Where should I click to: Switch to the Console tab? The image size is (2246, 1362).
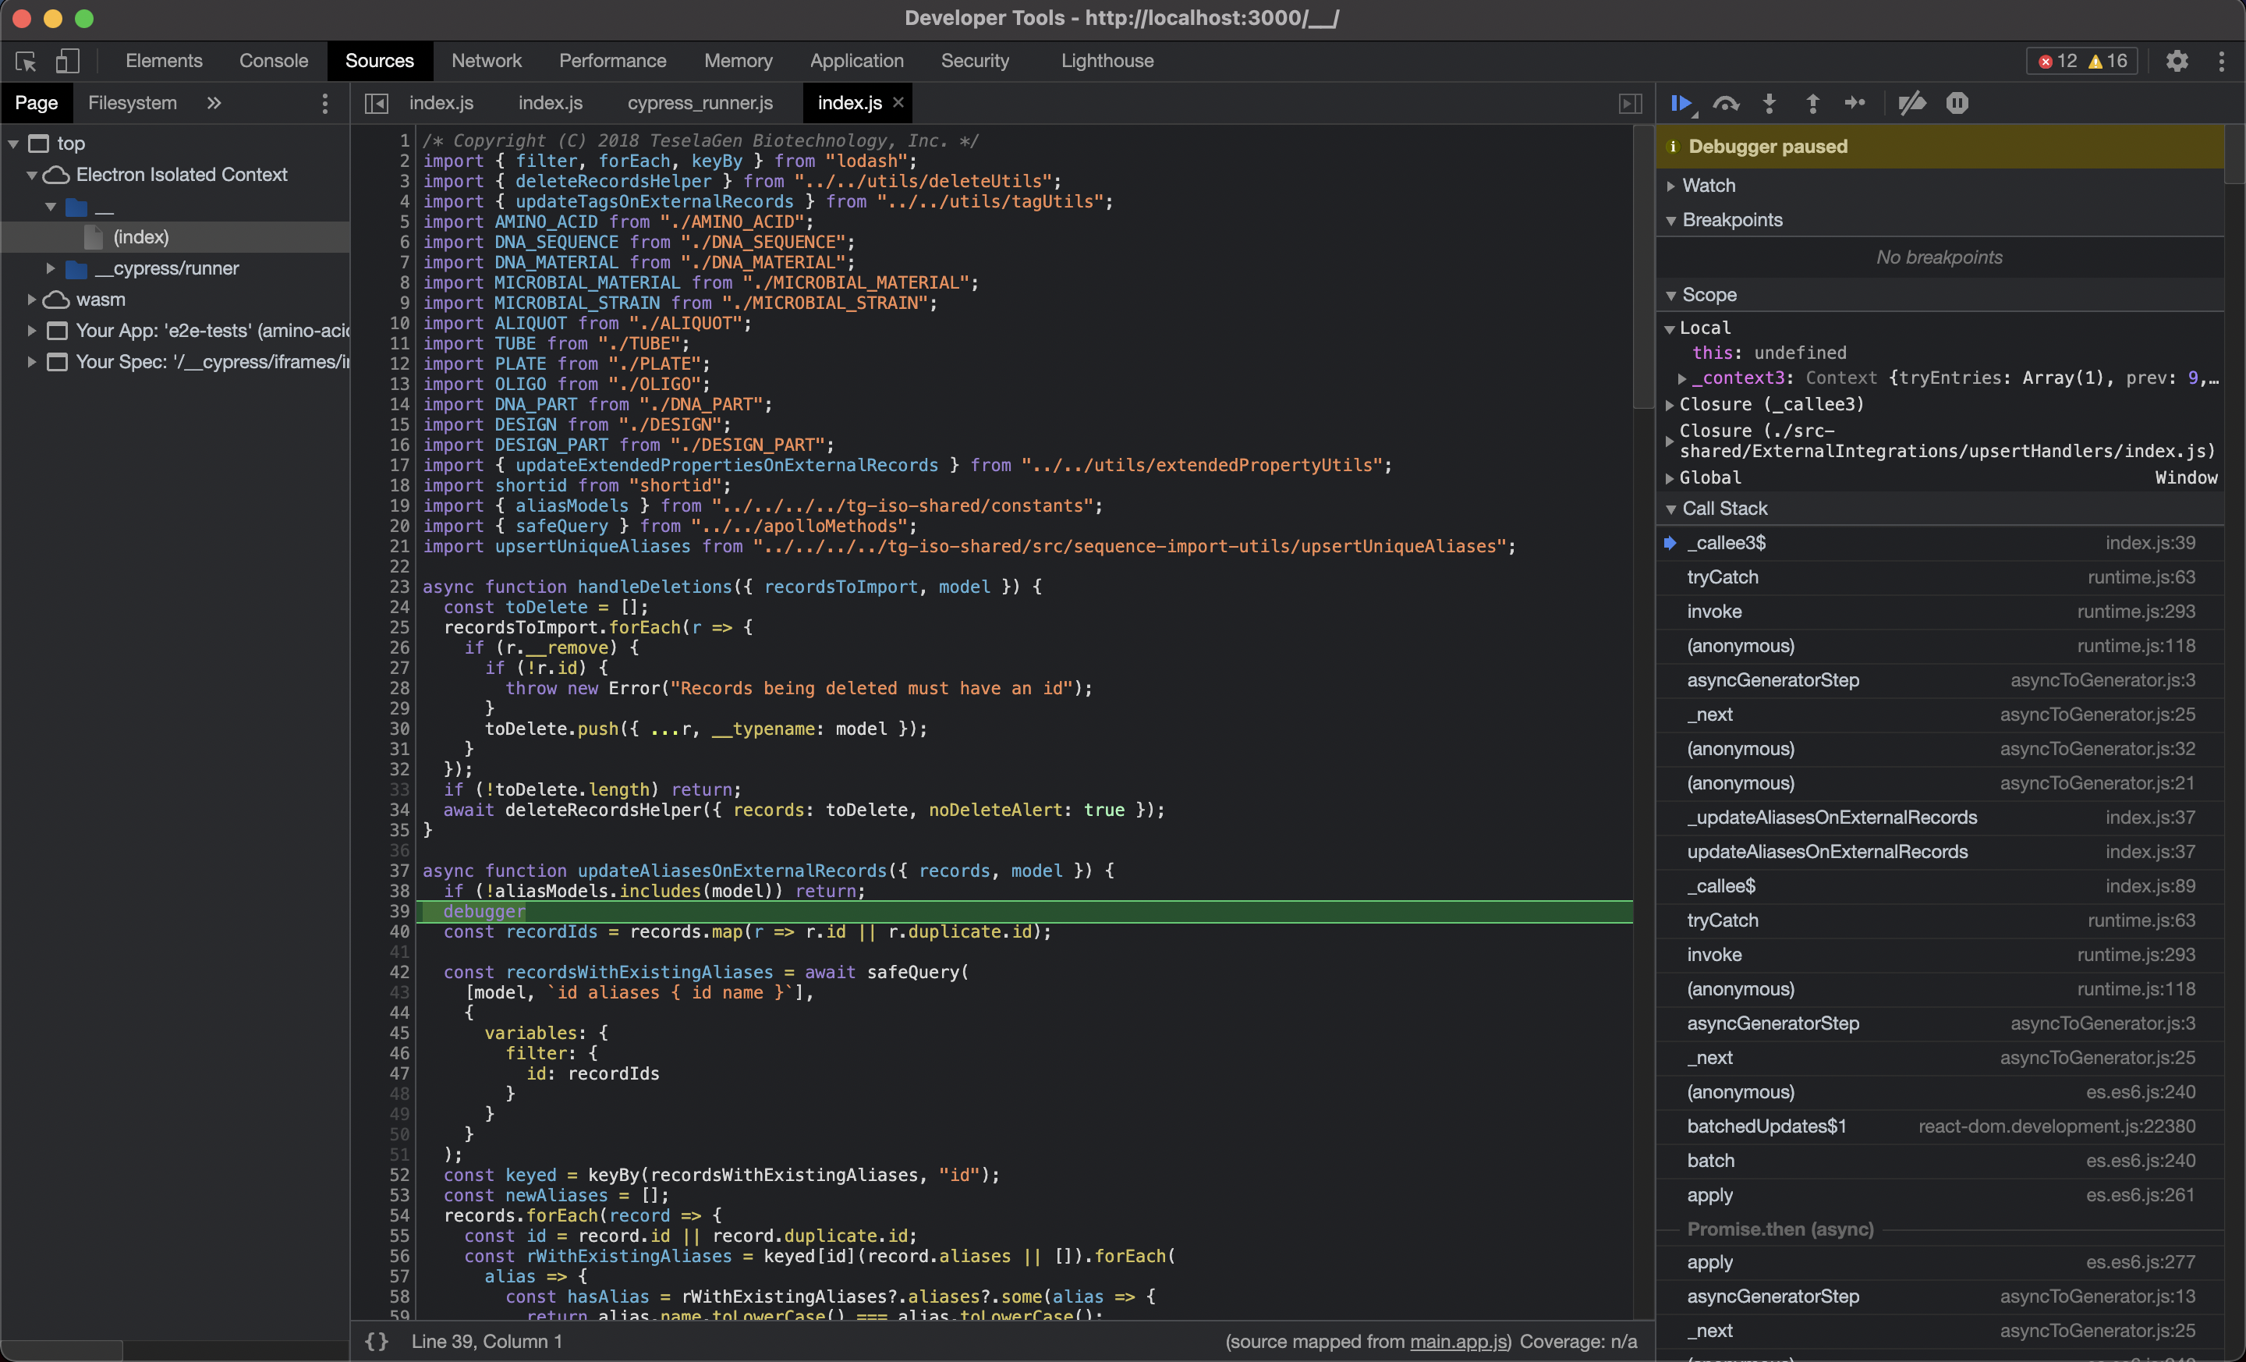tap(274, 61)
